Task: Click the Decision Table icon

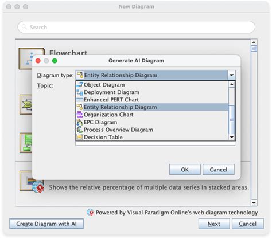Action: [80, 137]
